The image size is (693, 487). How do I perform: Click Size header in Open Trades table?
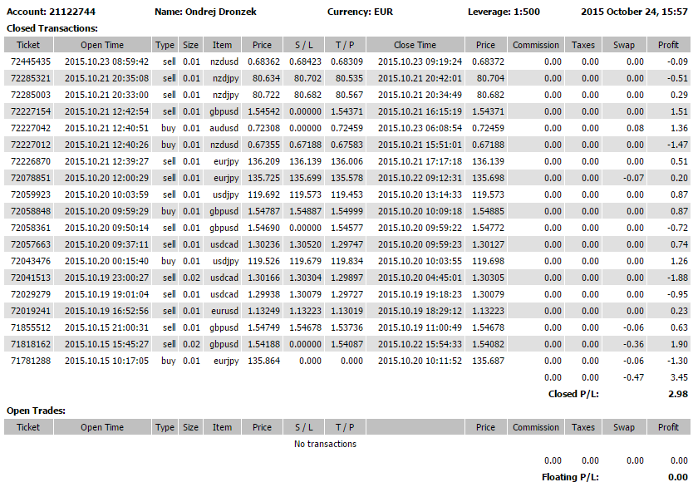tap(190, 427)
